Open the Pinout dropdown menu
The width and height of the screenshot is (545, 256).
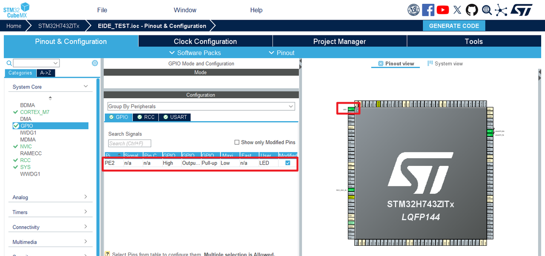coord(281,53)
